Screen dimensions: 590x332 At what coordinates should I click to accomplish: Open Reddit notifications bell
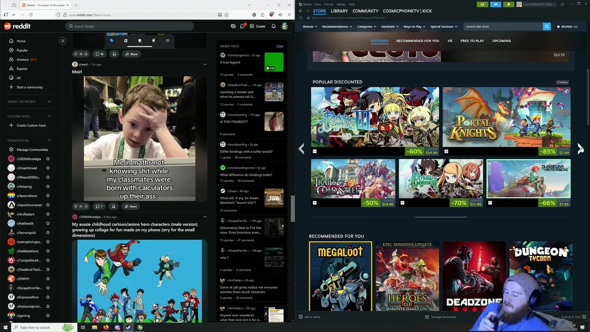(x=273, y=26)
